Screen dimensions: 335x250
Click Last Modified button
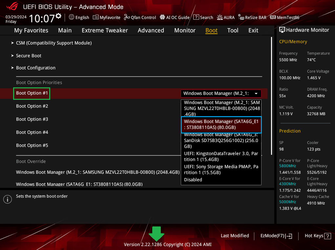click(235, 236)
